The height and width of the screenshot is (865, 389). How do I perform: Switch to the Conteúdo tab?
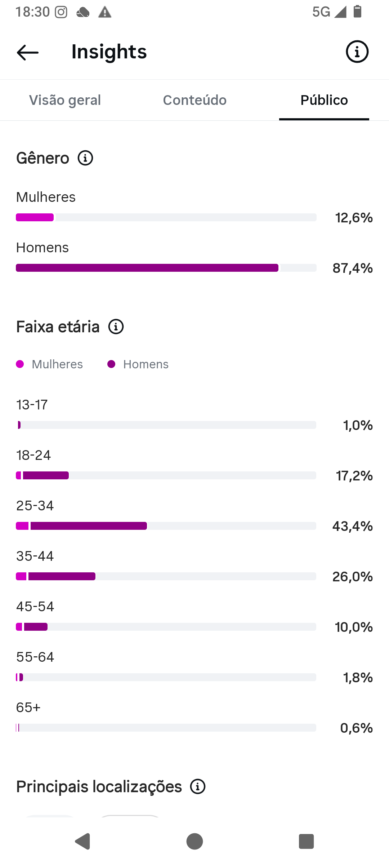click(194, 100)
